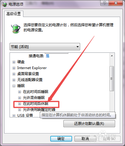Expand 在此时间后休眠 plus icon
Screen dimensions: 125x146
(x=19, y=104)
